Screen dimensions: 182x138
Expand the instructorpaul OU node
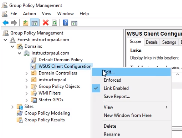point(27,80)
